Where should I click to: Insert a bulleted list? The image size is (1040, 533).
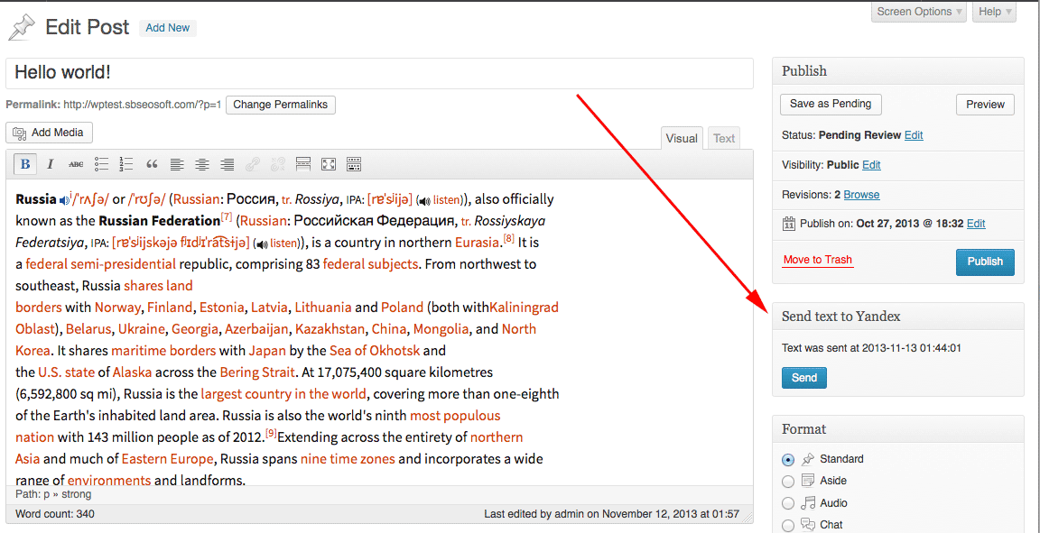click(x=101, y=164)
